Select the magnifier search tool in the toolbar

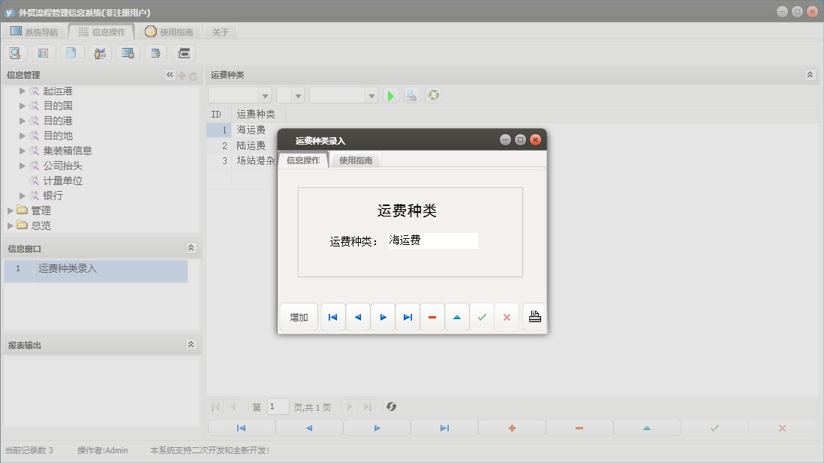[15, 52]
